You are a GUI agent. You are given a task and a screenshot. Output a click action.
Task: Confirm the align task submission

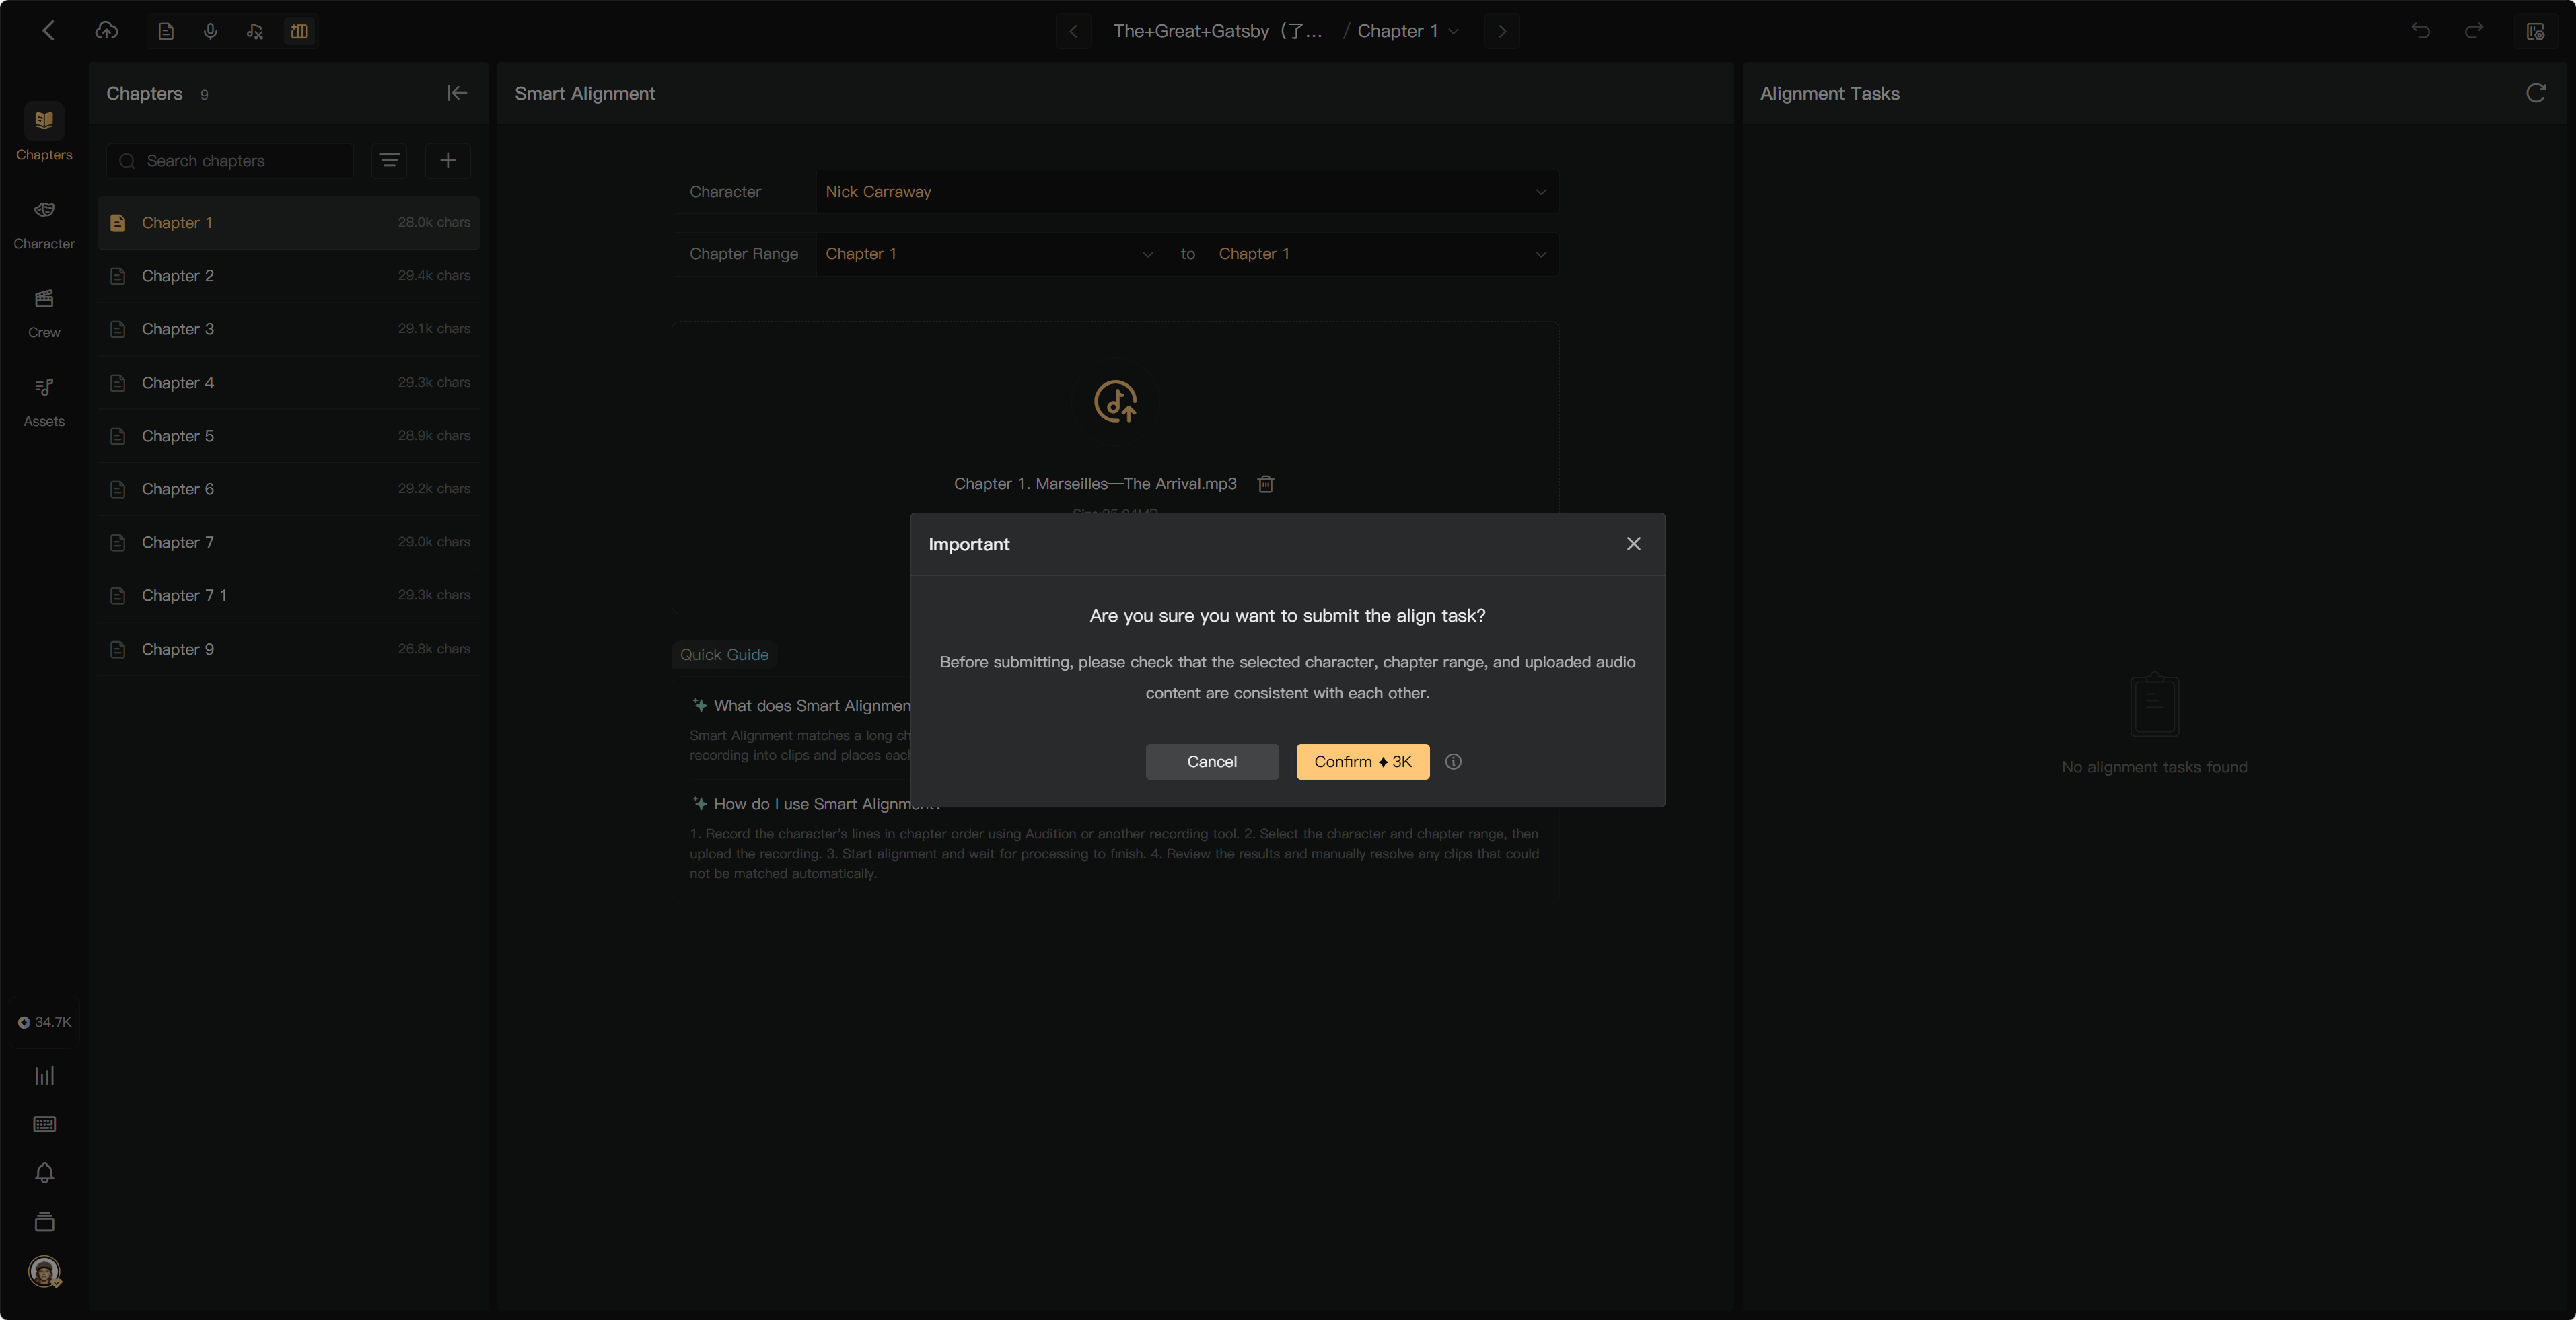1362,762
